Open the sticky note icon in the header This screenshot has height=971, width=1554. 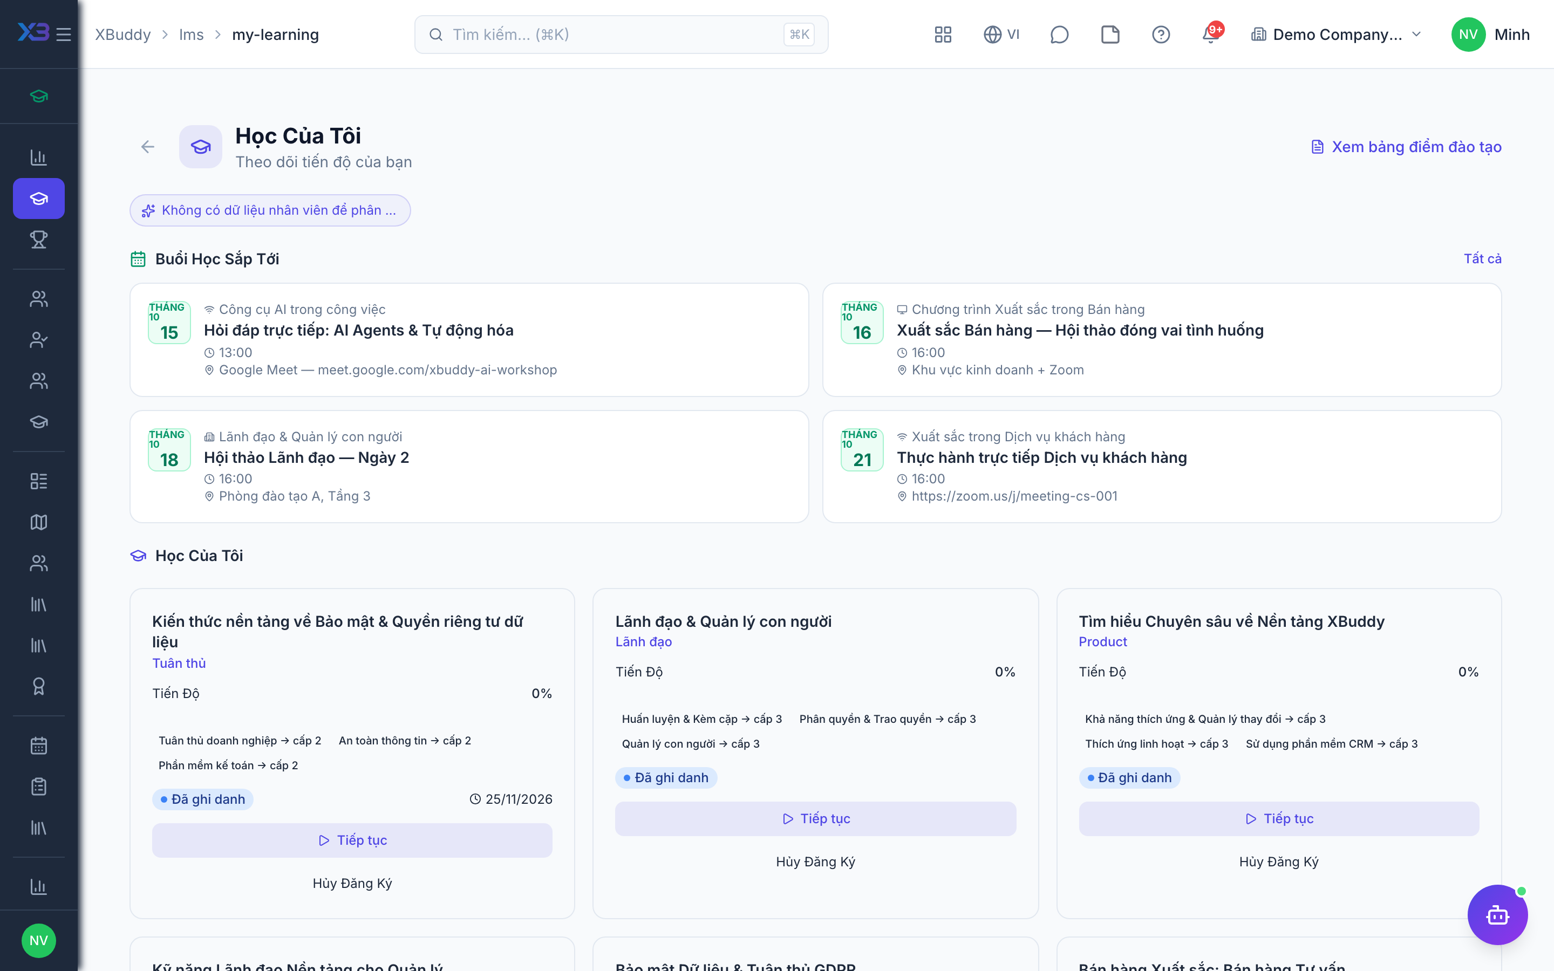1109,35
